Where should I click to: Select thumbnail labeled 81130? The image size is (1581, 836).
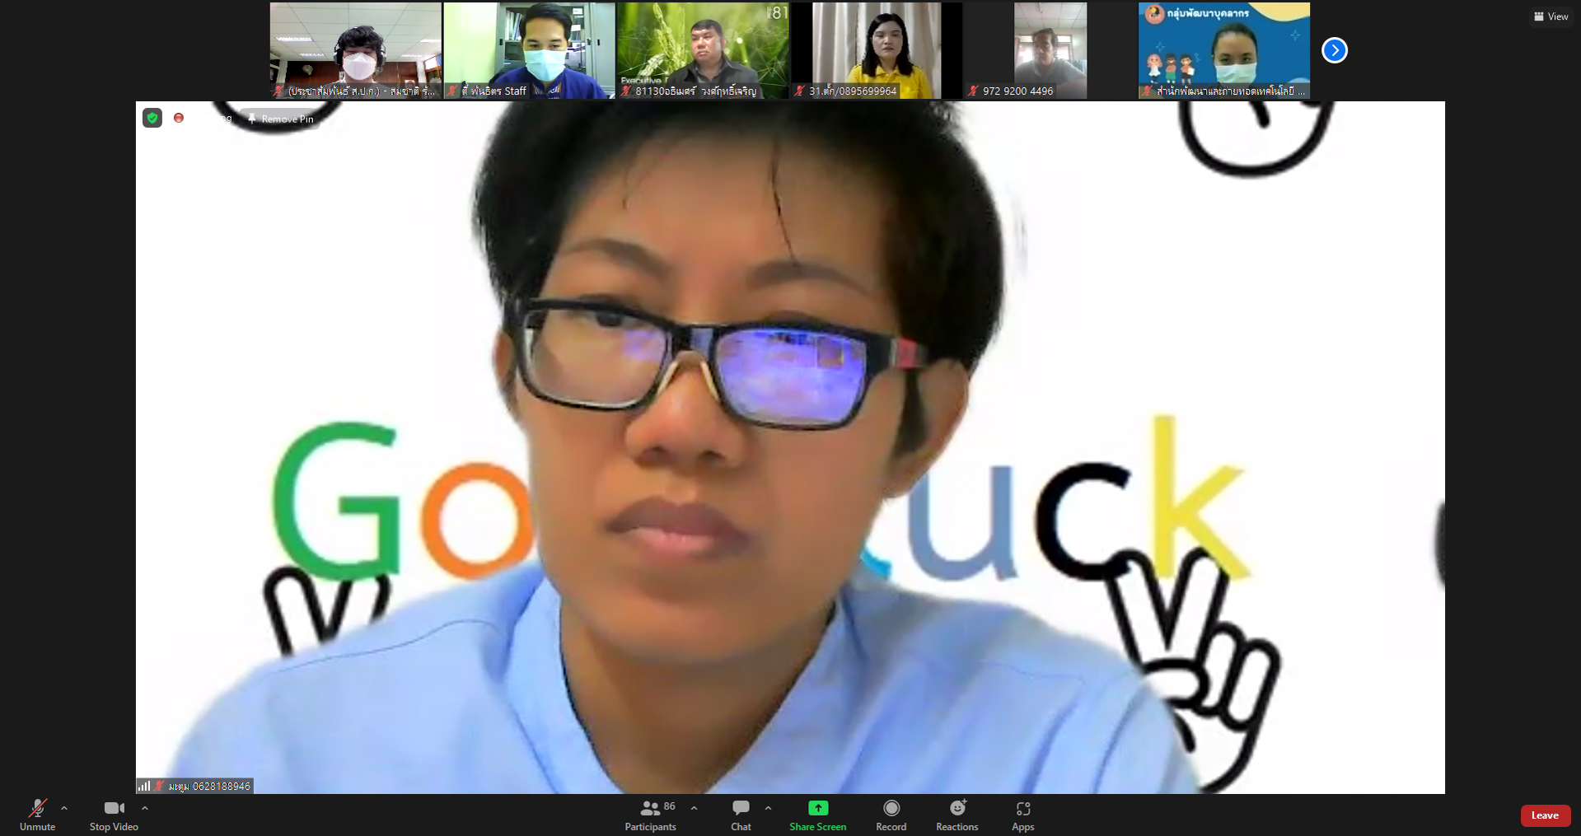(703, 50)
